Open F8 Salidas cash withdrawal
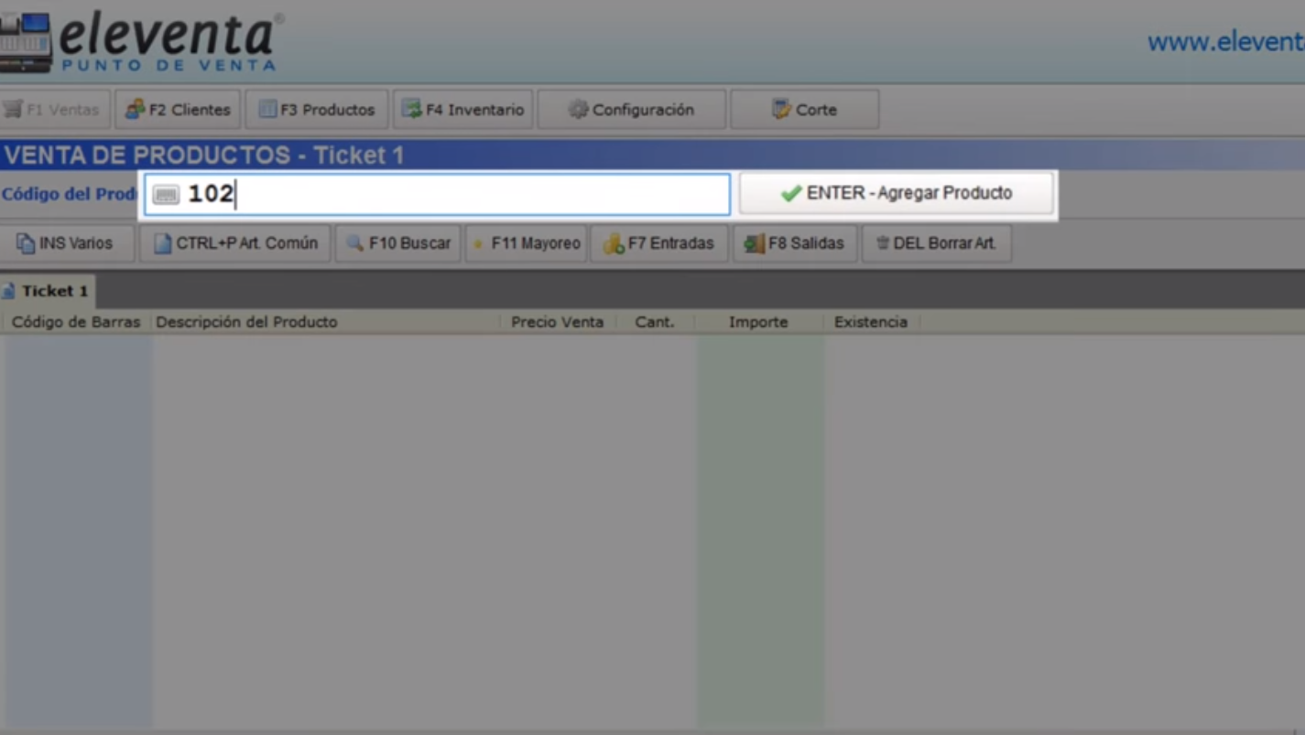Screen dimensions: 1305x735 795,243
